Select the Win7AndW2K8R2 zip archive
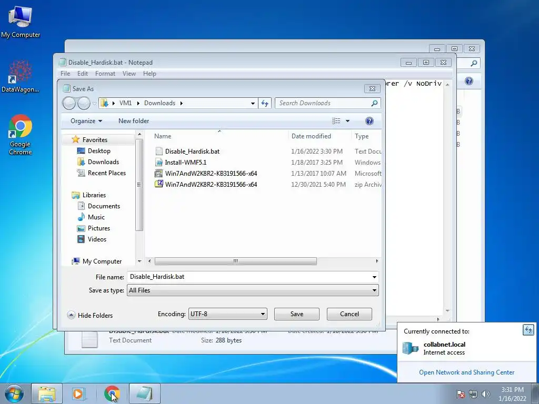 tap(211, 184)
